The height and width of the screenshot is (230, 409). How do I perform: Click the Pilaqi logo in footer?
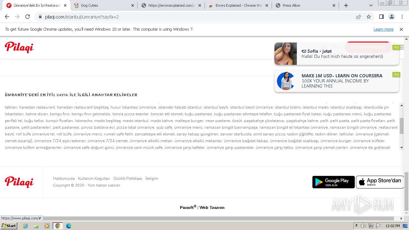coord(19,182)
